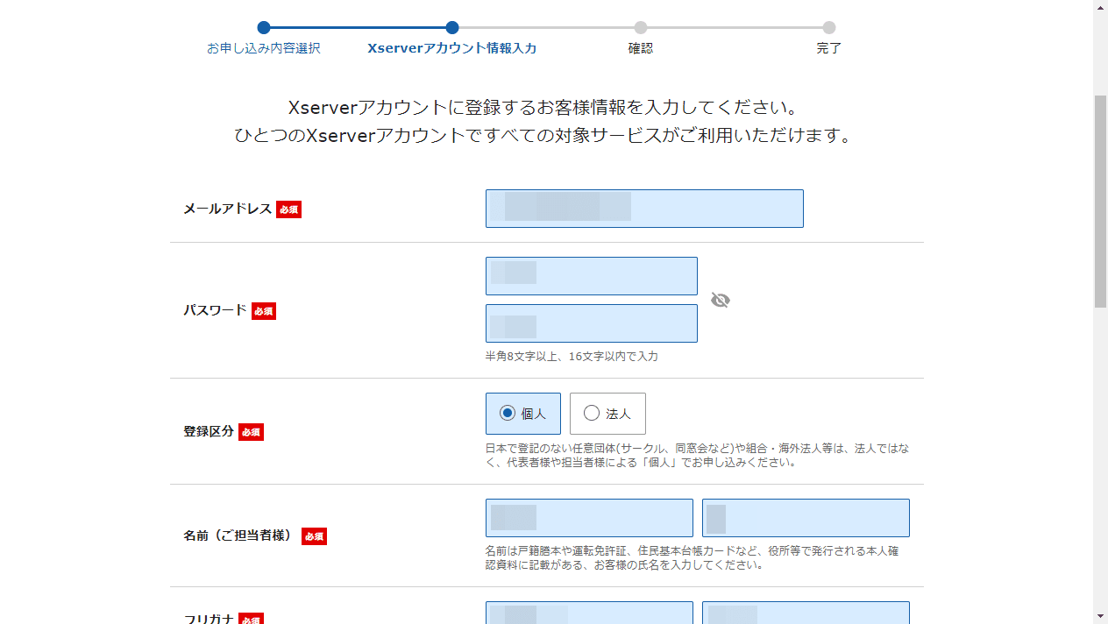This screenshot has width=1108, height=624.
Task: Click the 確認 step dot
Action: (x=641, y=27)
